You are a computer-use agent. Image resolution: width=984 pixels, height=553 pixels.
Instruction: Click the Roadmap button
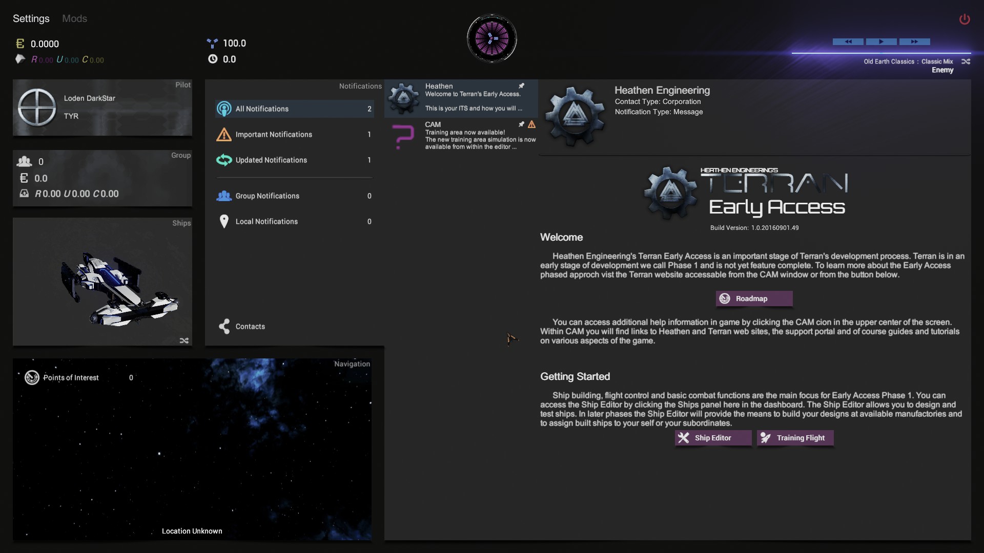point(754,299)
